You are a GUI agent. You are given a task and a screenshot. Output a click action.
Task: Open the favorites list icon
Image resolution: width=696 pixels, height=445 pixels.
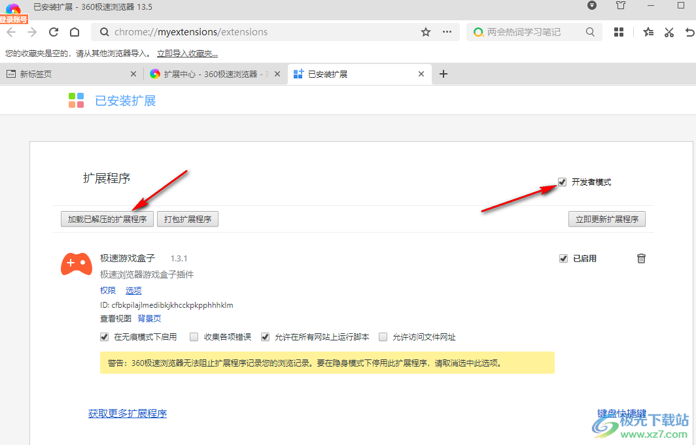[x=648, y=32]
